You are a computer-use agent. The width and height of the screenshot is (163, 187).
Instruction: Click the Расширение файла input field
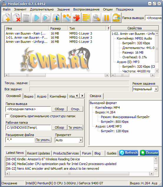(20, 140)
